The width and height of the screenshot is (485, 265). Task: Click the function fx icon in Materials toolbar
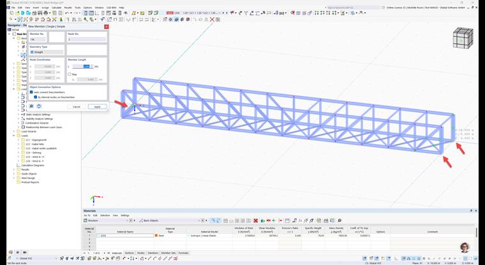point(300,220)
